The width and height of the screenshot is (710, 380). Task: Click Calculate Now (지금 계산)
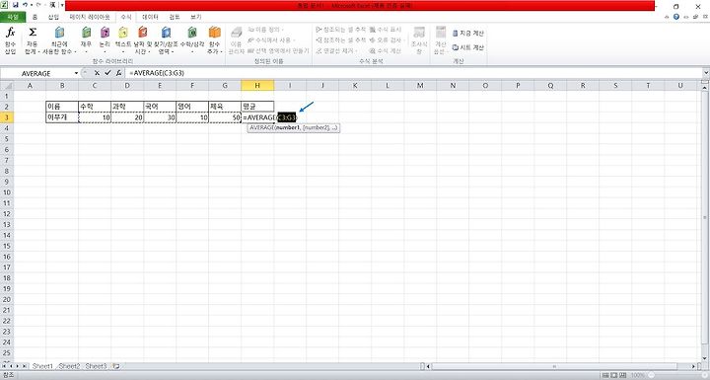[x=468, y=34]
